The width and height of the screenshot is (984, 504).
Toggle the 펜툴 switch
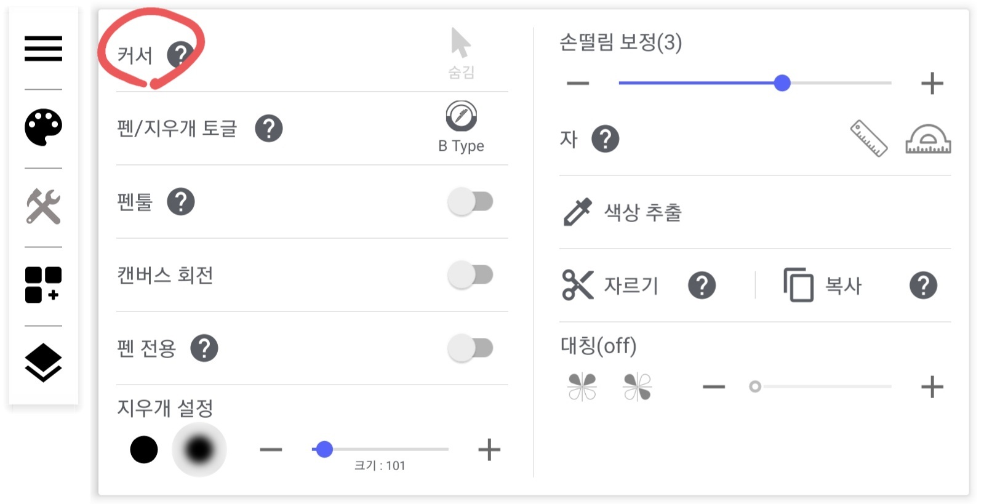click(x=471, y=202)
